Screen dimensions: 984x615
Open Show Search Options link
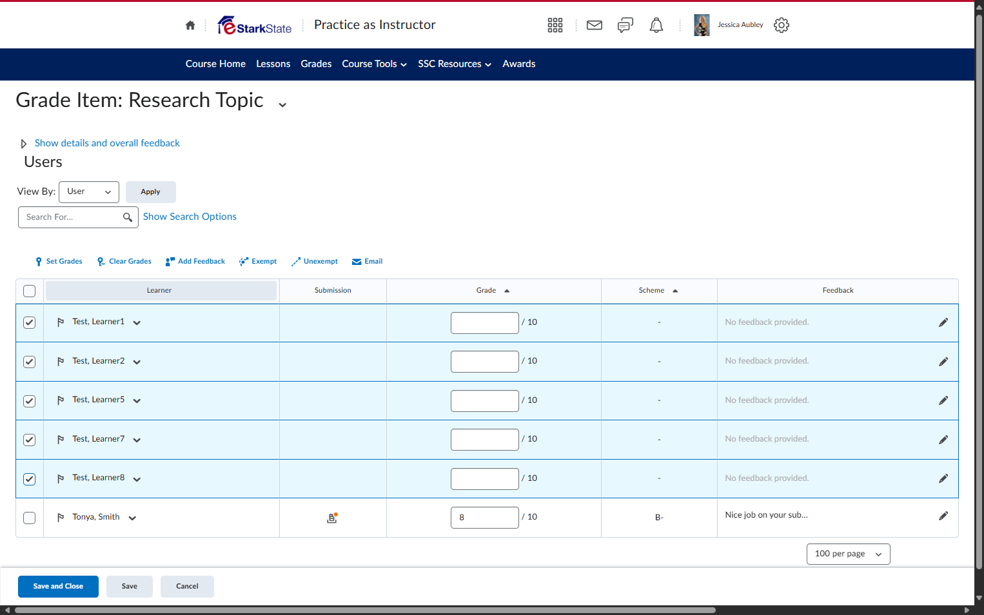click(x=190, y=217)
